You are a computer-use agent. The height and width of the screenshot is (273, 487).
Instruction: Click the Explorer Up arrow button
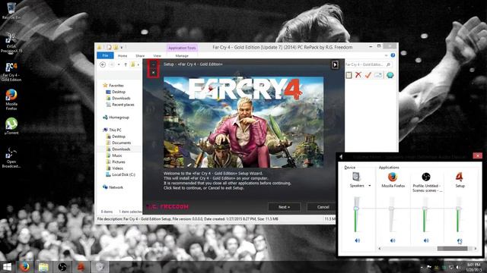[126, 64]
